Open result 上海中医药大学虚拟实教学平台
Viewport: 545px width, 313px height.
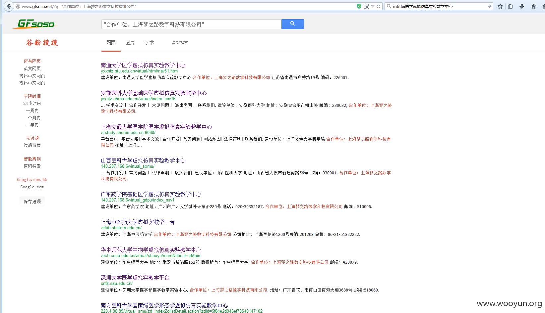pos(138,222)
